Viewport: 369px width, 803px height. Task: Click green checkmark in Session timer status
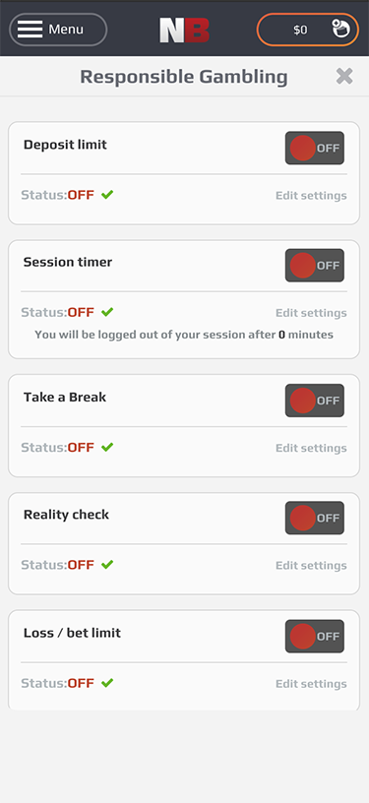click(x=107, y=312)
